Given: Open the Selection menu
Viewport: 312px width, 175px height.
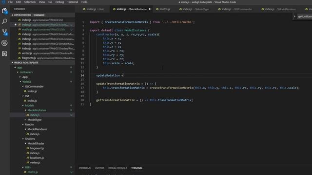Looking at the screenshot, I should [x=30, y=2].
